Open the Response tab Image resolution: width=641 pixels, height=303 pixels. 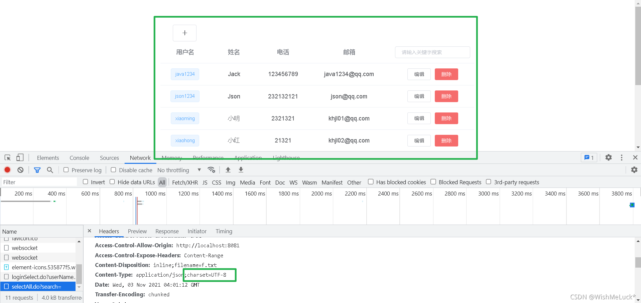click(x=167, y=231)
